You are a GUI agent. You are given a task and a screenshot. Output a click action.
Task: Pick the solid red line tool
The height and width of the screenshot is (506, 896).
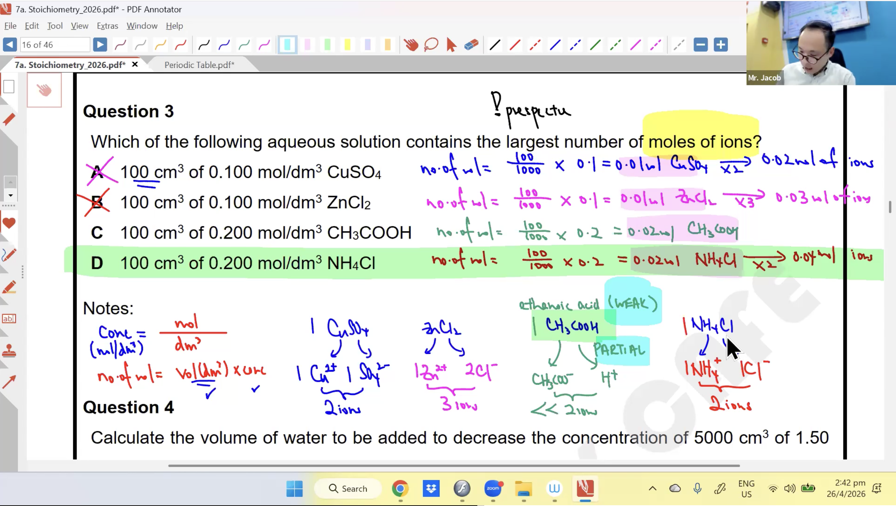[x=515, y=45]
